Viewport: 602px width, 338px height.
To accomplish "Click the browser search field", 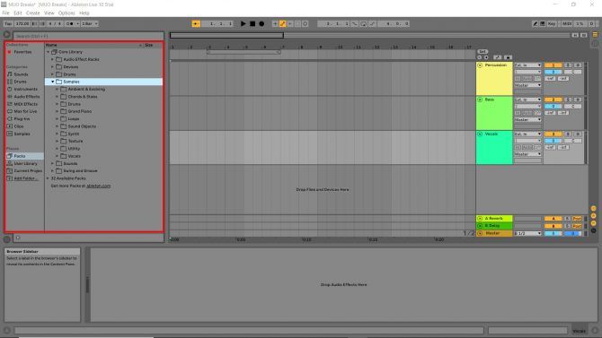I will tap(89, 36).
